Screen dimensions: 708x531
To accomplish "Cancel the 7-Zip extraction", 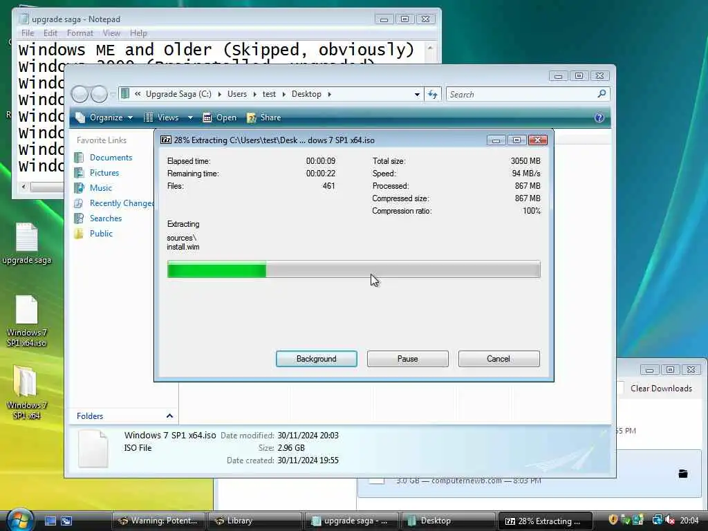I will tap(499, 359).
